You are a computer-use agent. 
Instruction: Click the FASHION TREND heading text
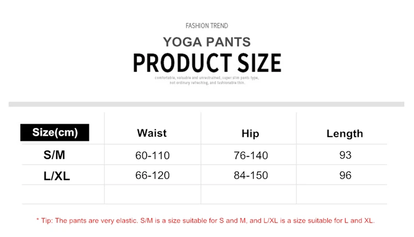tap(206, 25)
